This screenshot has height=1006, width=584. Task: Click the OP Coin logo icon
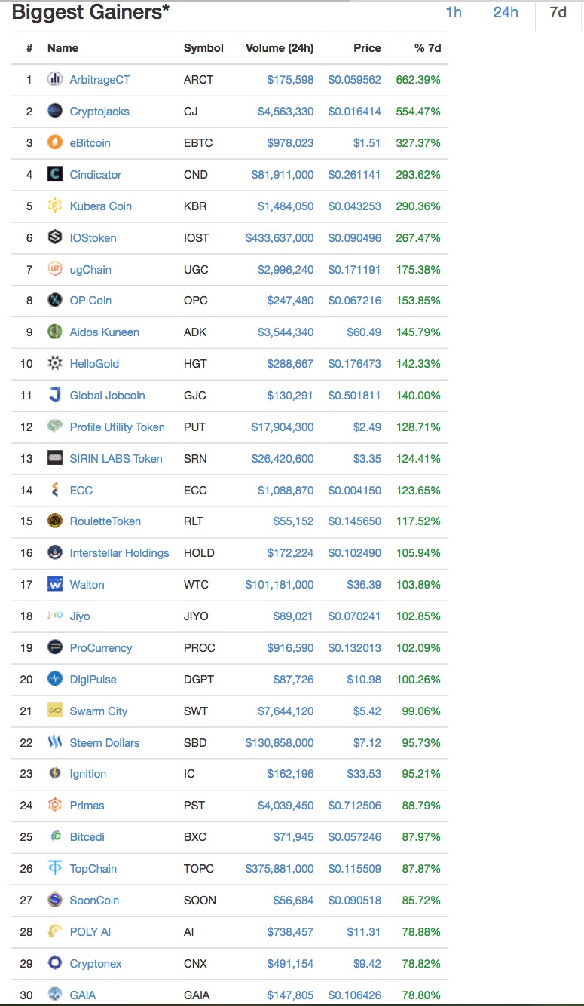coord(55,300)
